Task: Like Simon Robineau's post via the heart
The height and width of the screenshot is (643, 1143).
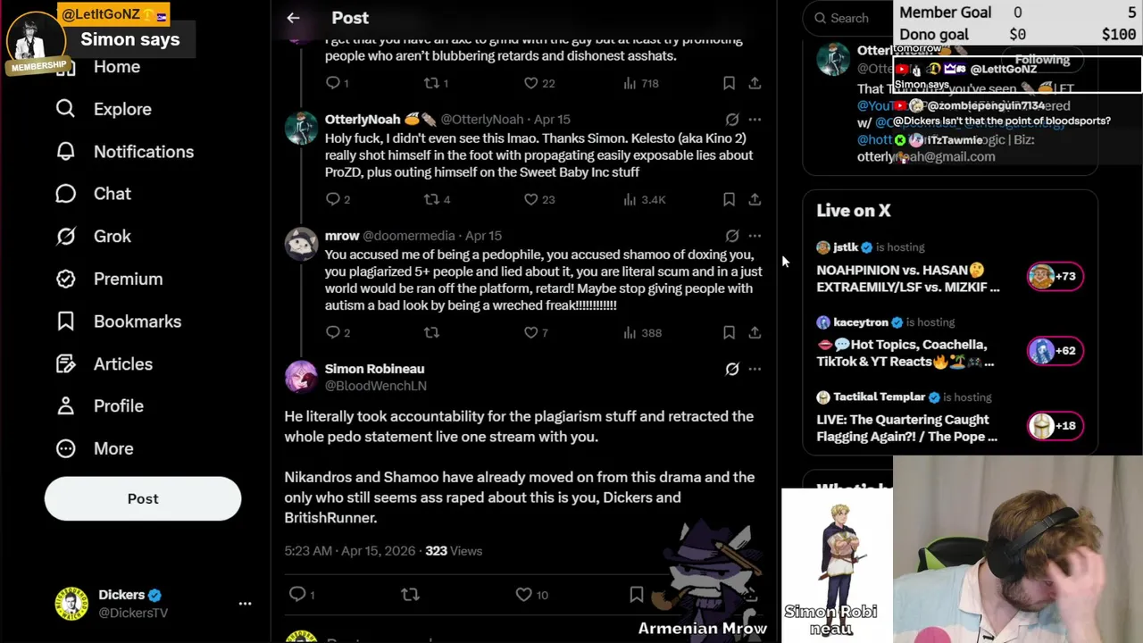Action: pos(524,595)
